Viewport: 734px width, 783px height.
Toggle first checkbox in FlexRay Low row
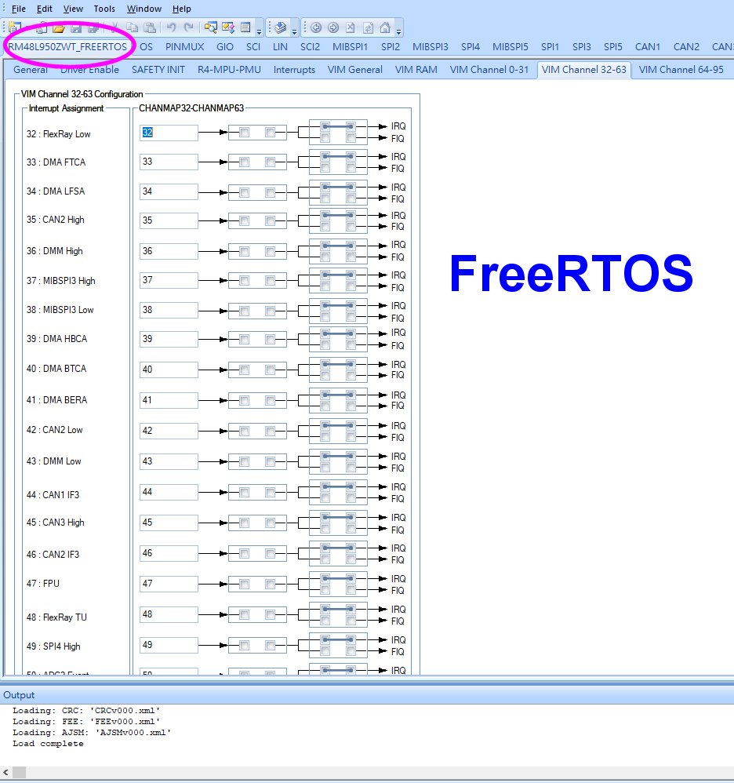tap(245, 133)
